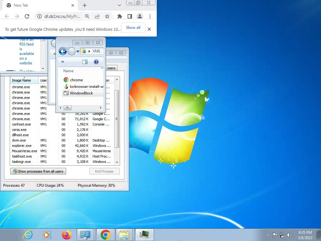The width and height of the screenshot is (321, 241).
Task: Open Internet Explorer from taskbar
Action: [x=28, y=235]
